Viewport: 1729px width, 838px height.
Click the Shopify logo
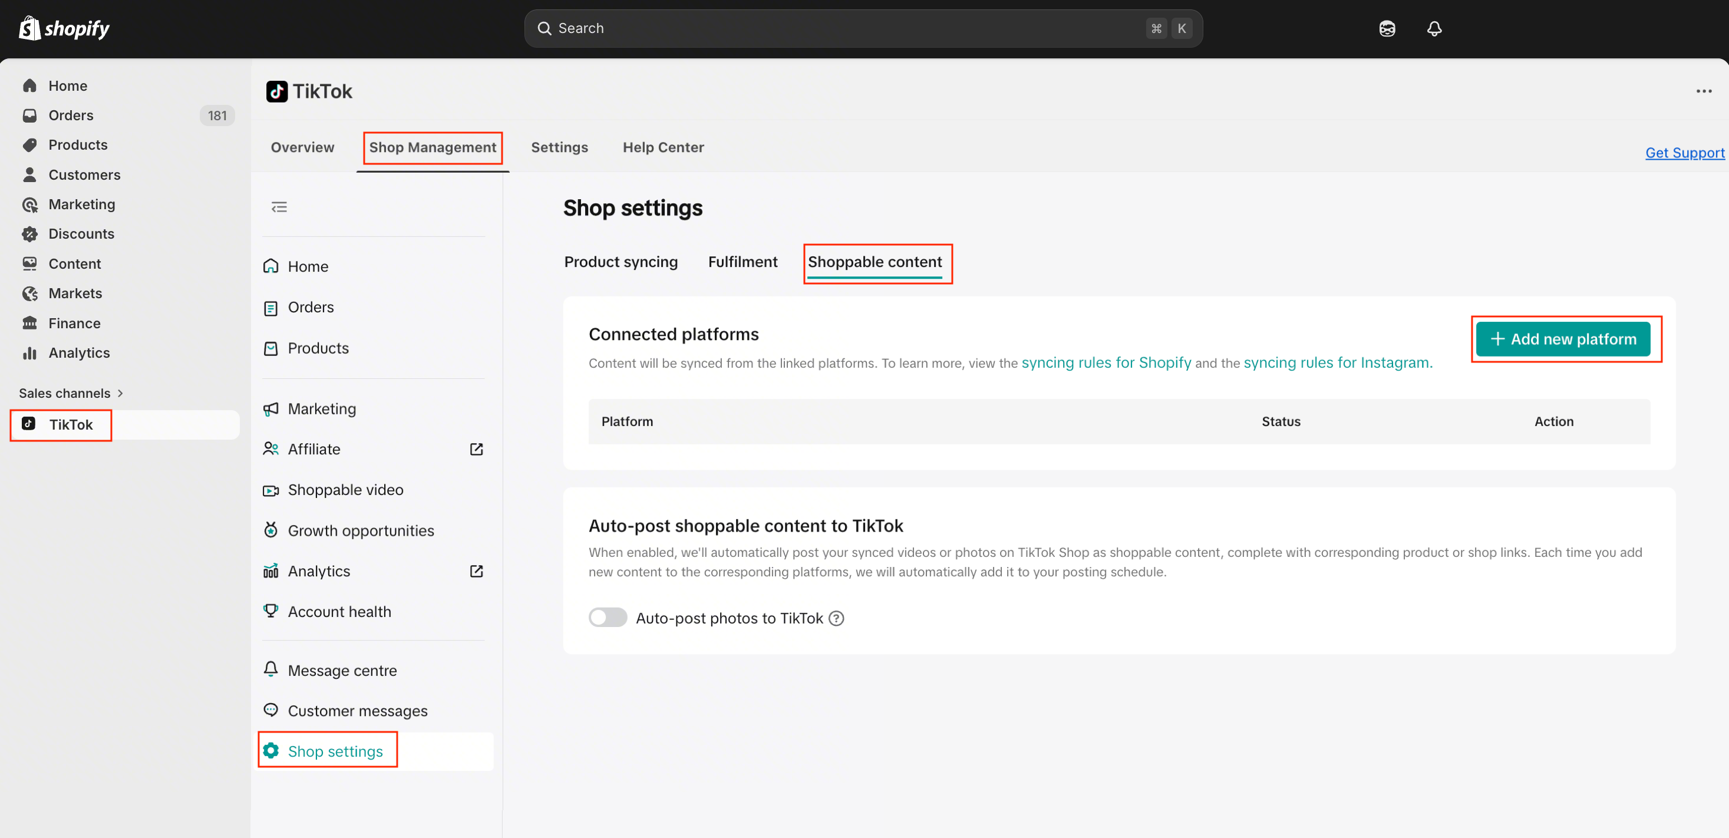[64, 28]
